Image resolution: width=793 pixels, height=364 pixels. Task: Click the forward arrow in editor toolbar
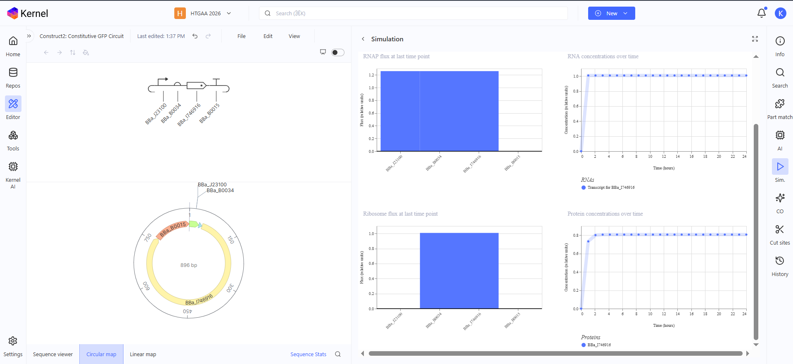[x=59, y=52]
